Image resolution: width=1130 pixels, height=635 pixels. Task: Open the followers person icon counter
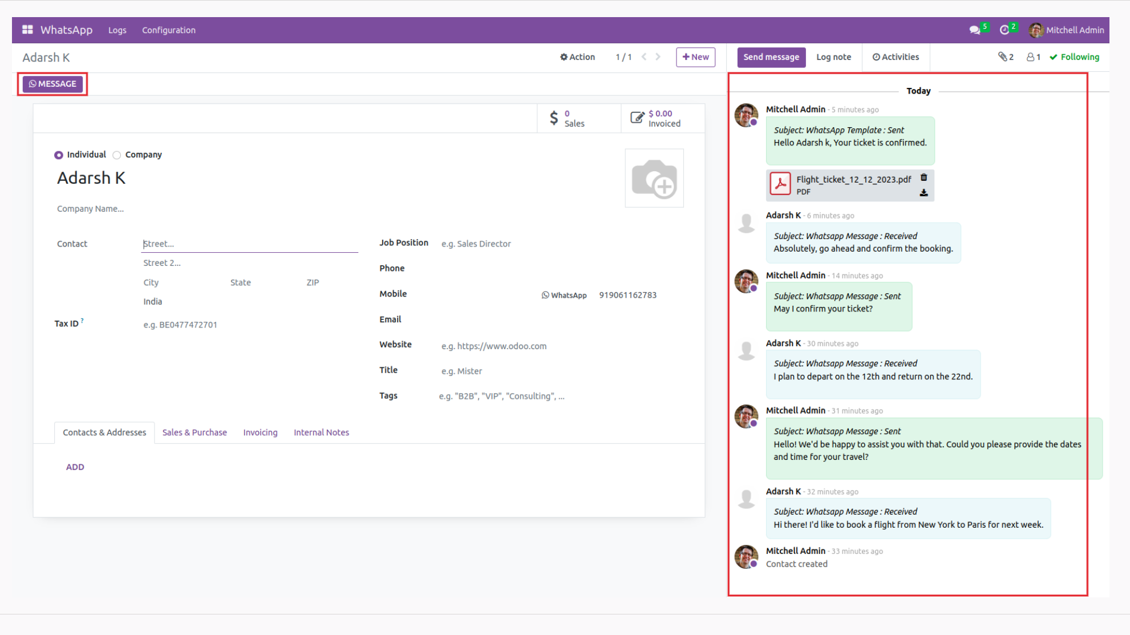(x=1034, y=56)
